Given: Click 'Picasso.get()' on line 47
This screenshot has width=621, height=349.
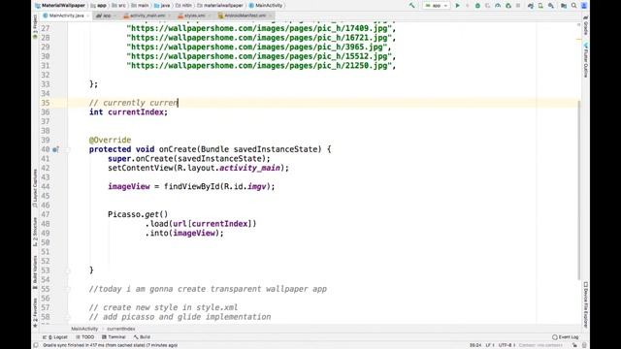Looking at the screenshot, I should point(138,214).
